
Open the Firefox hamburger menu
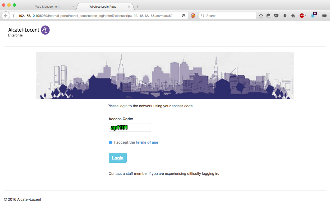pyautogui.click(x=324, y=16)
